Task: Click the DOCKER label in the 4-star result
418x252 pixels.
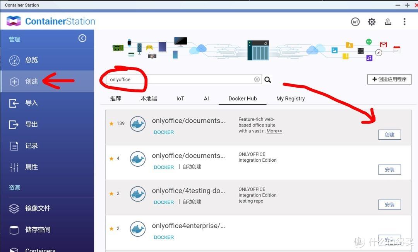Action: pyautogui.click(x=164, y=167)
